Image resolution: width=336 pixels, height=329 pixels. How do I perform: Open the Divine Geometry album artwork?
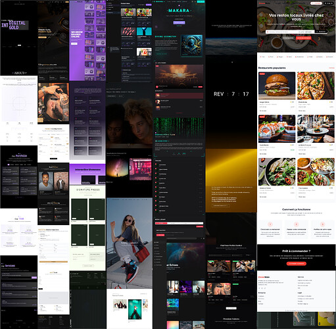coord(191,45)
